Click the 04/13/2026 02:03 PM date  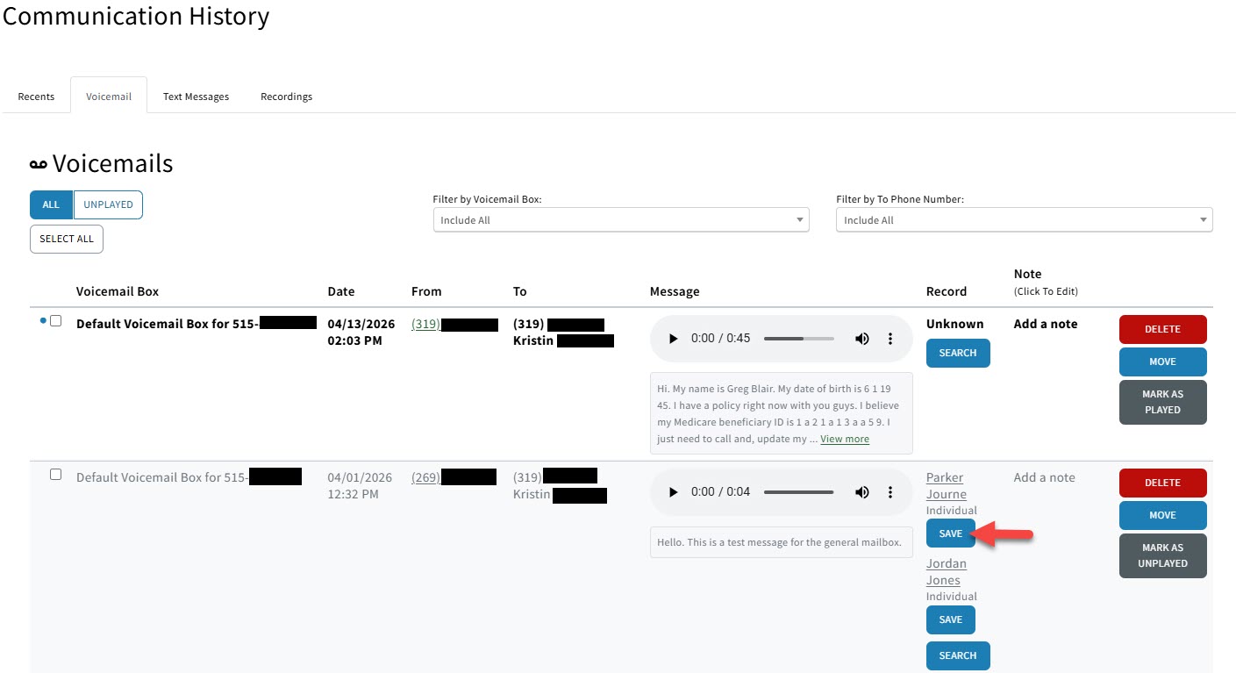click(360, 332)
